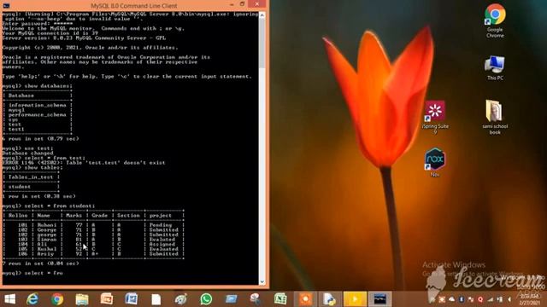Image resolution: width=547 pixels, height=307 pixels.
Task: Click the 'project' column header
Action: pos(161,216)
